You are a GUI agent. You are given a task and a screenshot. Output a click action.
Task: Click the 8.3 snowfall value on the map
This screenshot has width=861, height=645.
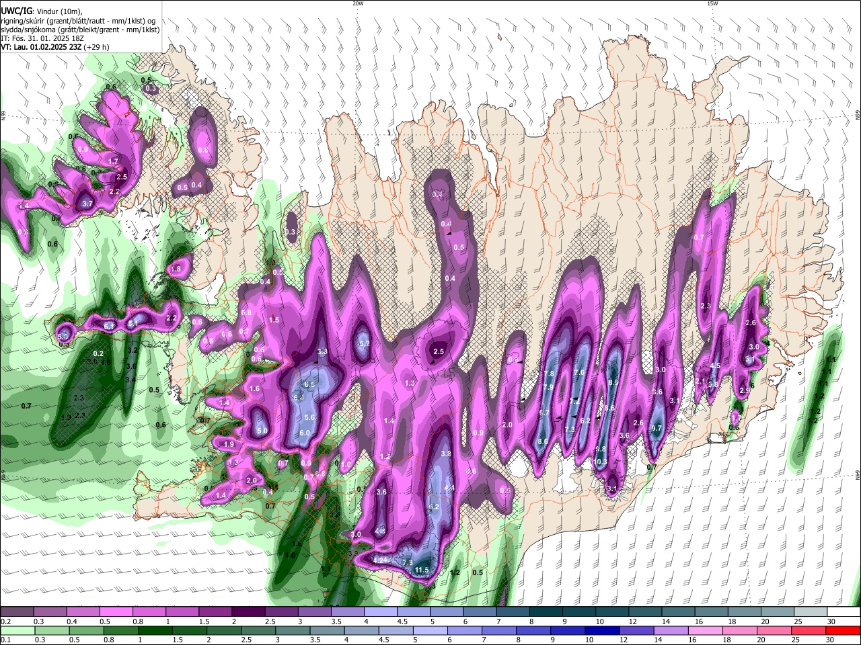[x=613, y=382]
